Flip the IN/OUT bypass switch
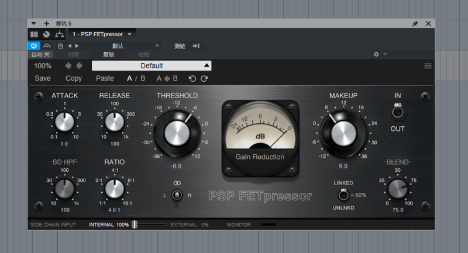Viewport: 468px width, 253px height. tap(398, 112)
